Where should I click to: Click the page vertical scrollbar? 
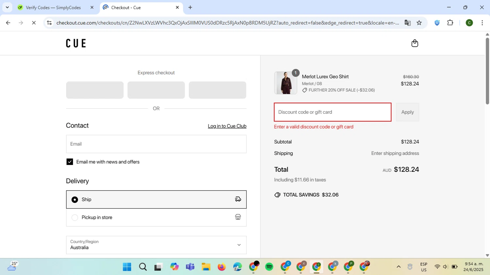[487, 71]
